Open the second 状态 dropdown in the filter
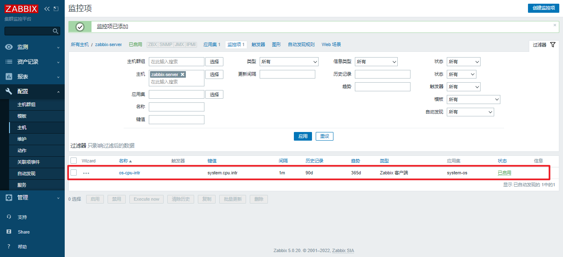 click(x=462, y=74)
